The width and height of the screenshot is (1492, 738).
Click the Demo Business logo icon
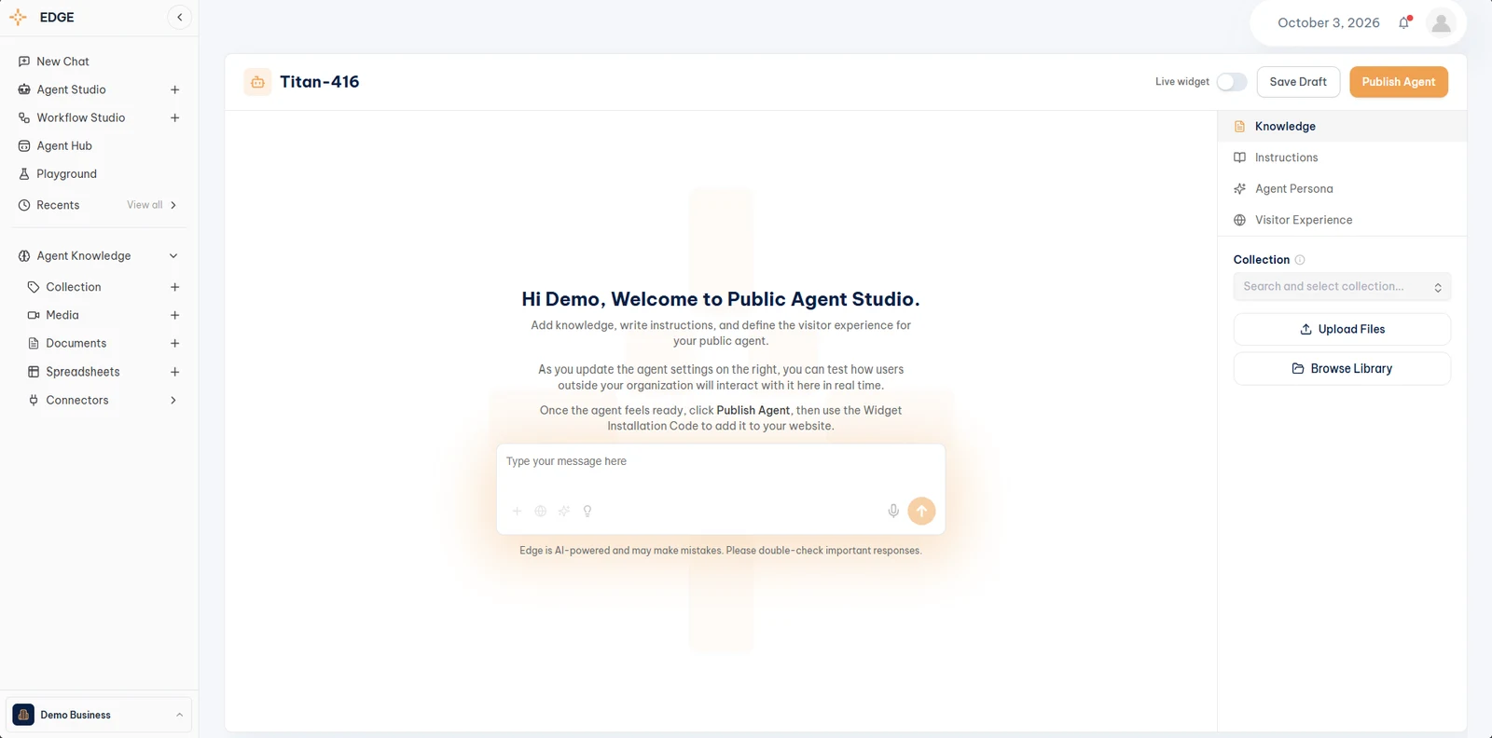pyautogui.click(x=23, y=715)
